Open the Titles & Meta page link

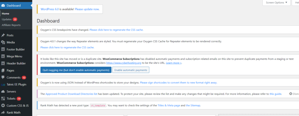pos(169,105)
